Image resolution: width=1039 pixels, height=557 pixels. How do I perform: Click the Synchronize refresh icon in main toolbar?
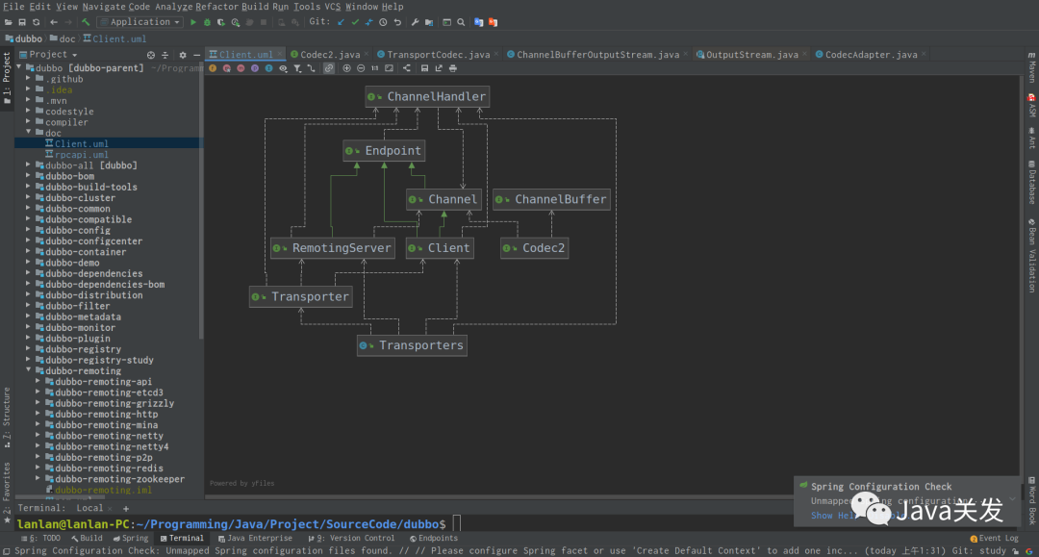point(37,22)
